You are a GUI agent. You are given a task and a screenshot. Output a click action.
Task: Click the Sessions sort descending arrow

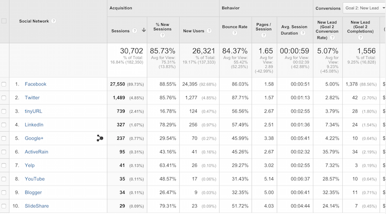(x=144, y=30)
